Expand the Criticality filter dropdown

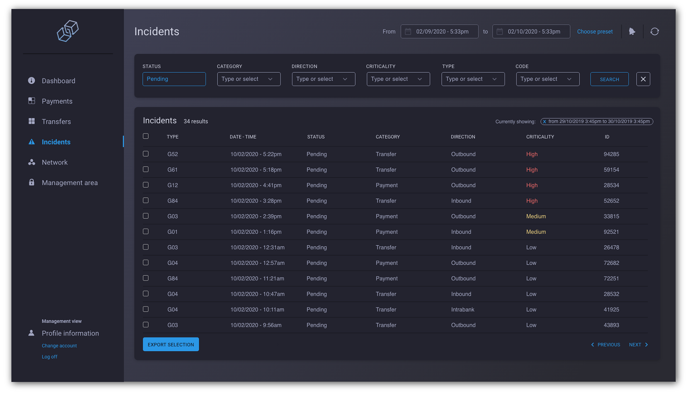(398, 79)
